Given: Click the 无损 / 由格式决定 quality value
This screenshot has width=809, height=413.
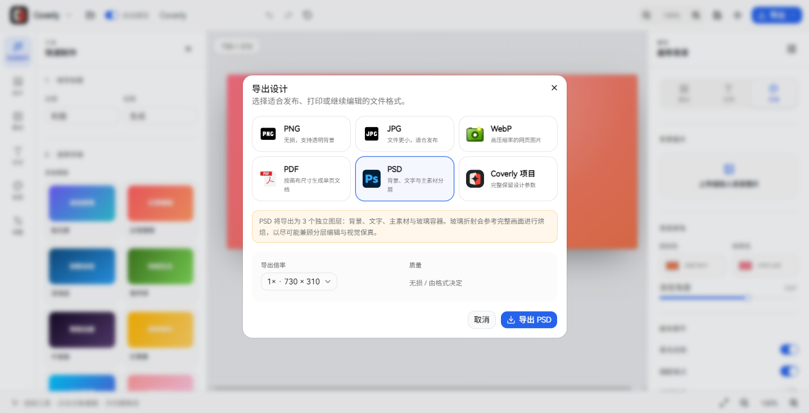Looking at the screenshot, I should [x=436, y=283].
